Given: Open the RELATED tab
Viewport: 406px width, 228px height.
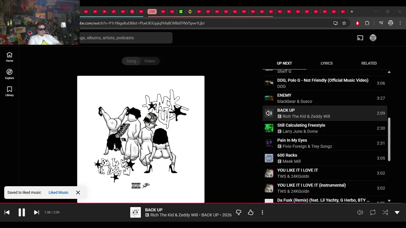Looking at the screenshot, I should [x=369, y=63].
